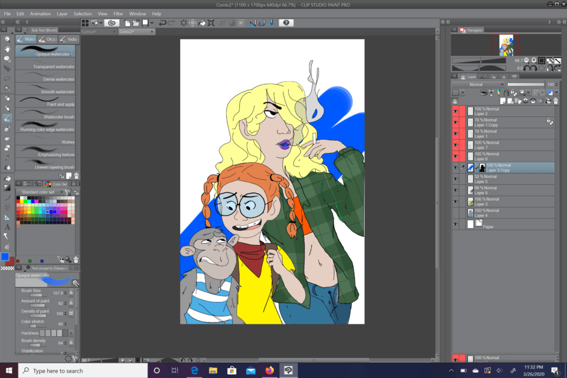Open help via the question mark icon
This screenshot has height=378, width=567.
[286, 23]
